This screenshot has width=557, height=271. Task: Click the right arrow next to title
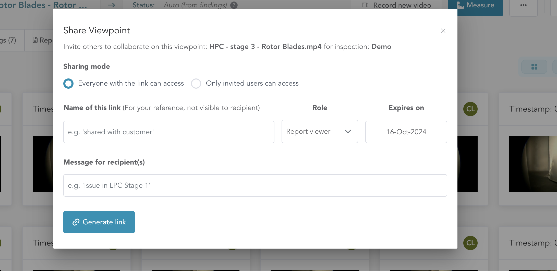coord(111,5)
